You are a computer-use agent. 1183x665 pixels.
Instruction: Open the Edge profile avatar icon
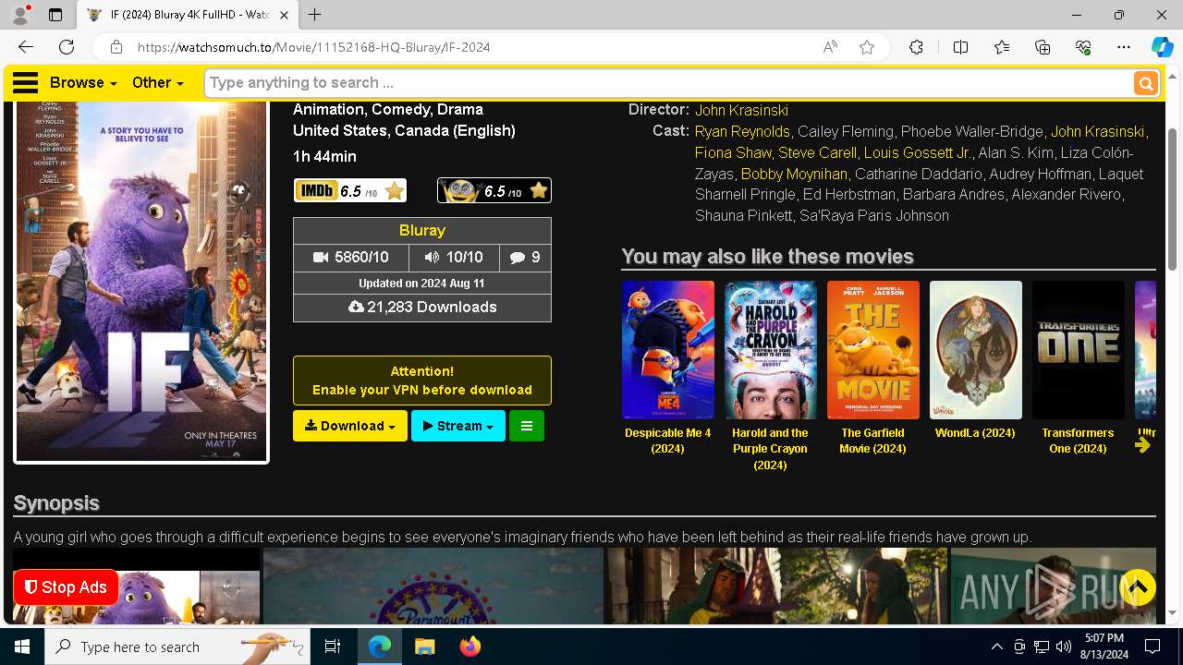(x=20, y=15)
